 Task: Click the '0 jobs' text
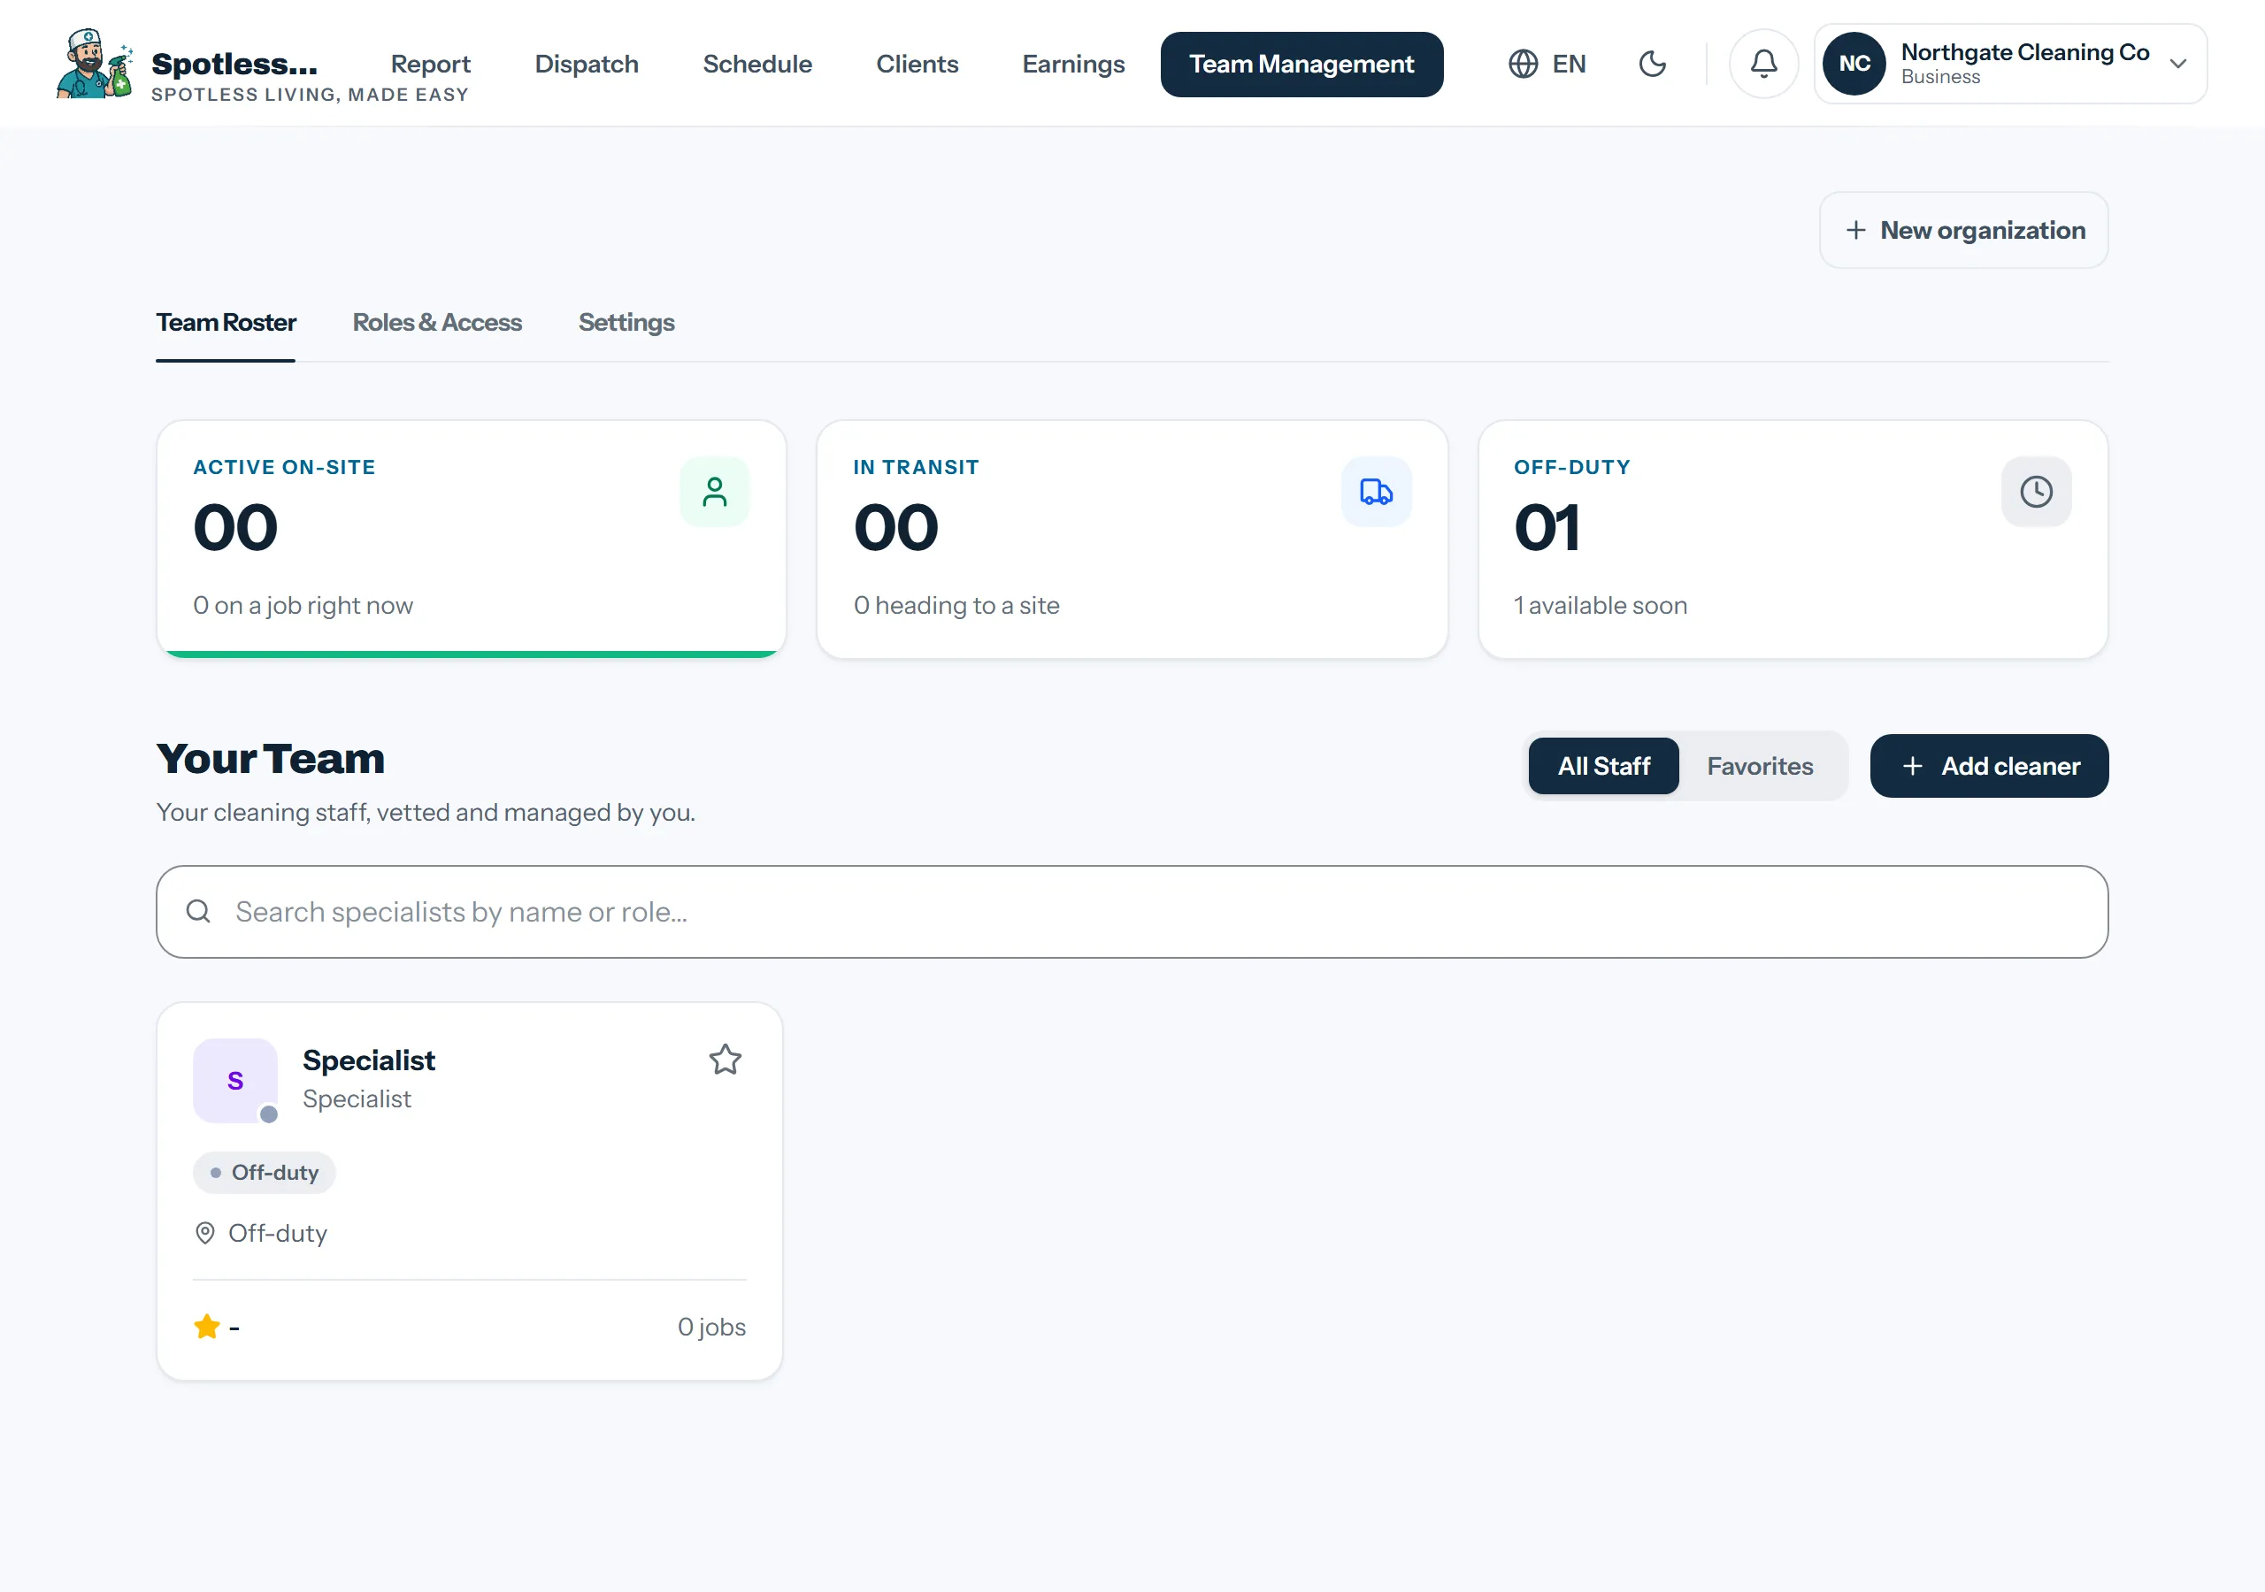pyautogui.click(x=711, y=1327)
